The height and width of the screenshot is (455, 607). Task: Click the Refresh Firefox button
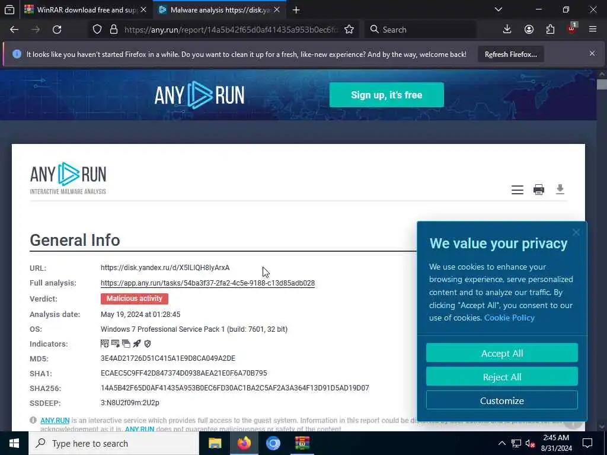pos(510,55)
